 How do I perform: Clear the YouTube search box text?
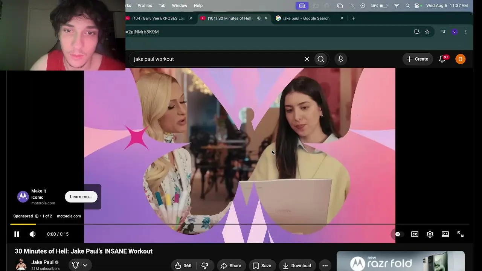307,59
